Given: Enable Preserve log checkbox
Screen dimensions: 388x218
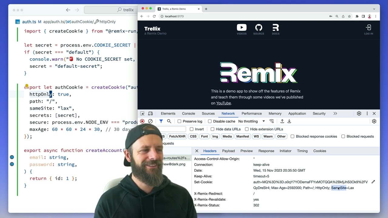Looking at the screenshot, I should pyautogui.click(x=179, y=121).
